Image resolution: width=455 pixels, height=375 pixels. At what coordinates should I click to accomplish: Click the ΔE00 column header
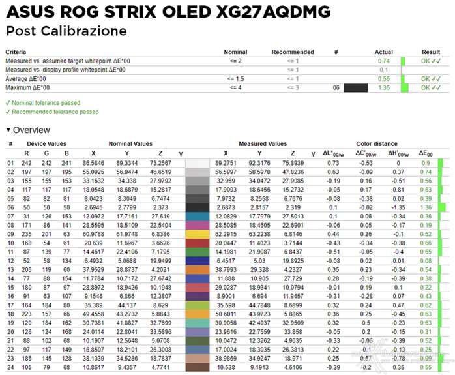click(426, 153)
